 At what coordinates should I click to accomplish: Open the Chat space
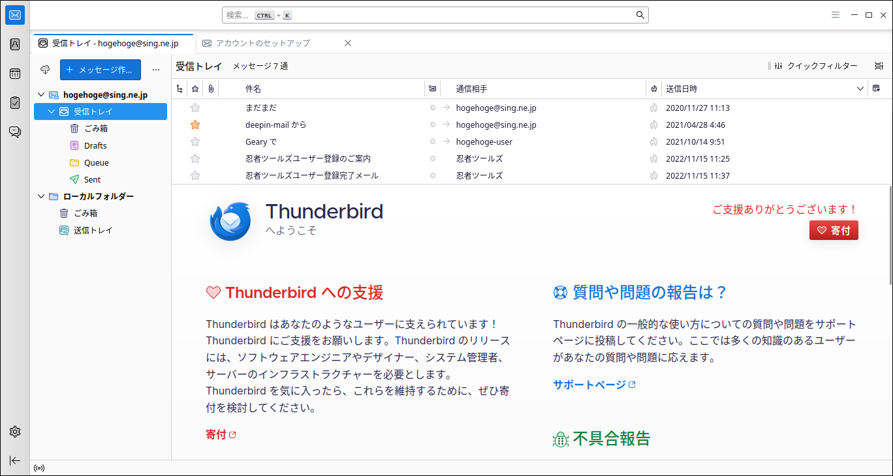coord(14,132)
